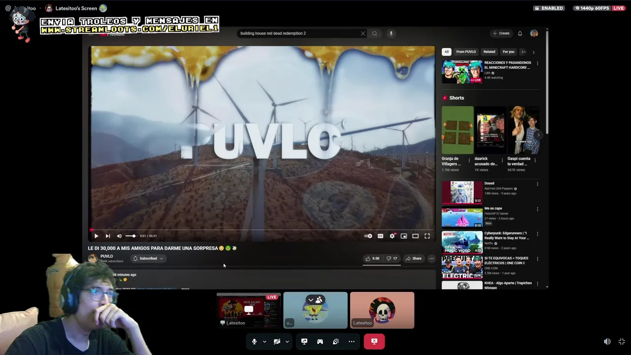Open Dosed by Red Hot Chili Peppers
Image resolution: width=631 pixels, height=355 pixels.
(462, 192)
